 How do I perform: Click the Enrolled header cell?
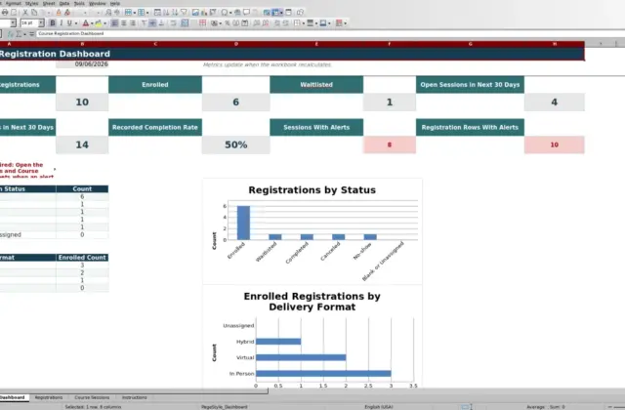(x=155, y=85)
